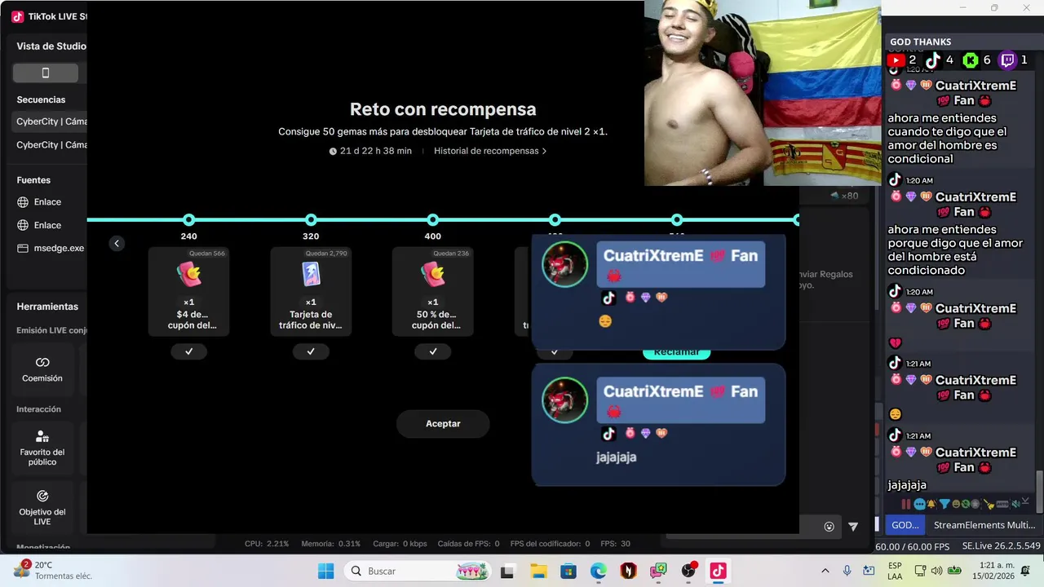Viewport: 1044px width, 587px height.
Task: Show hidden system tray icons
Action: pos(825,571)
